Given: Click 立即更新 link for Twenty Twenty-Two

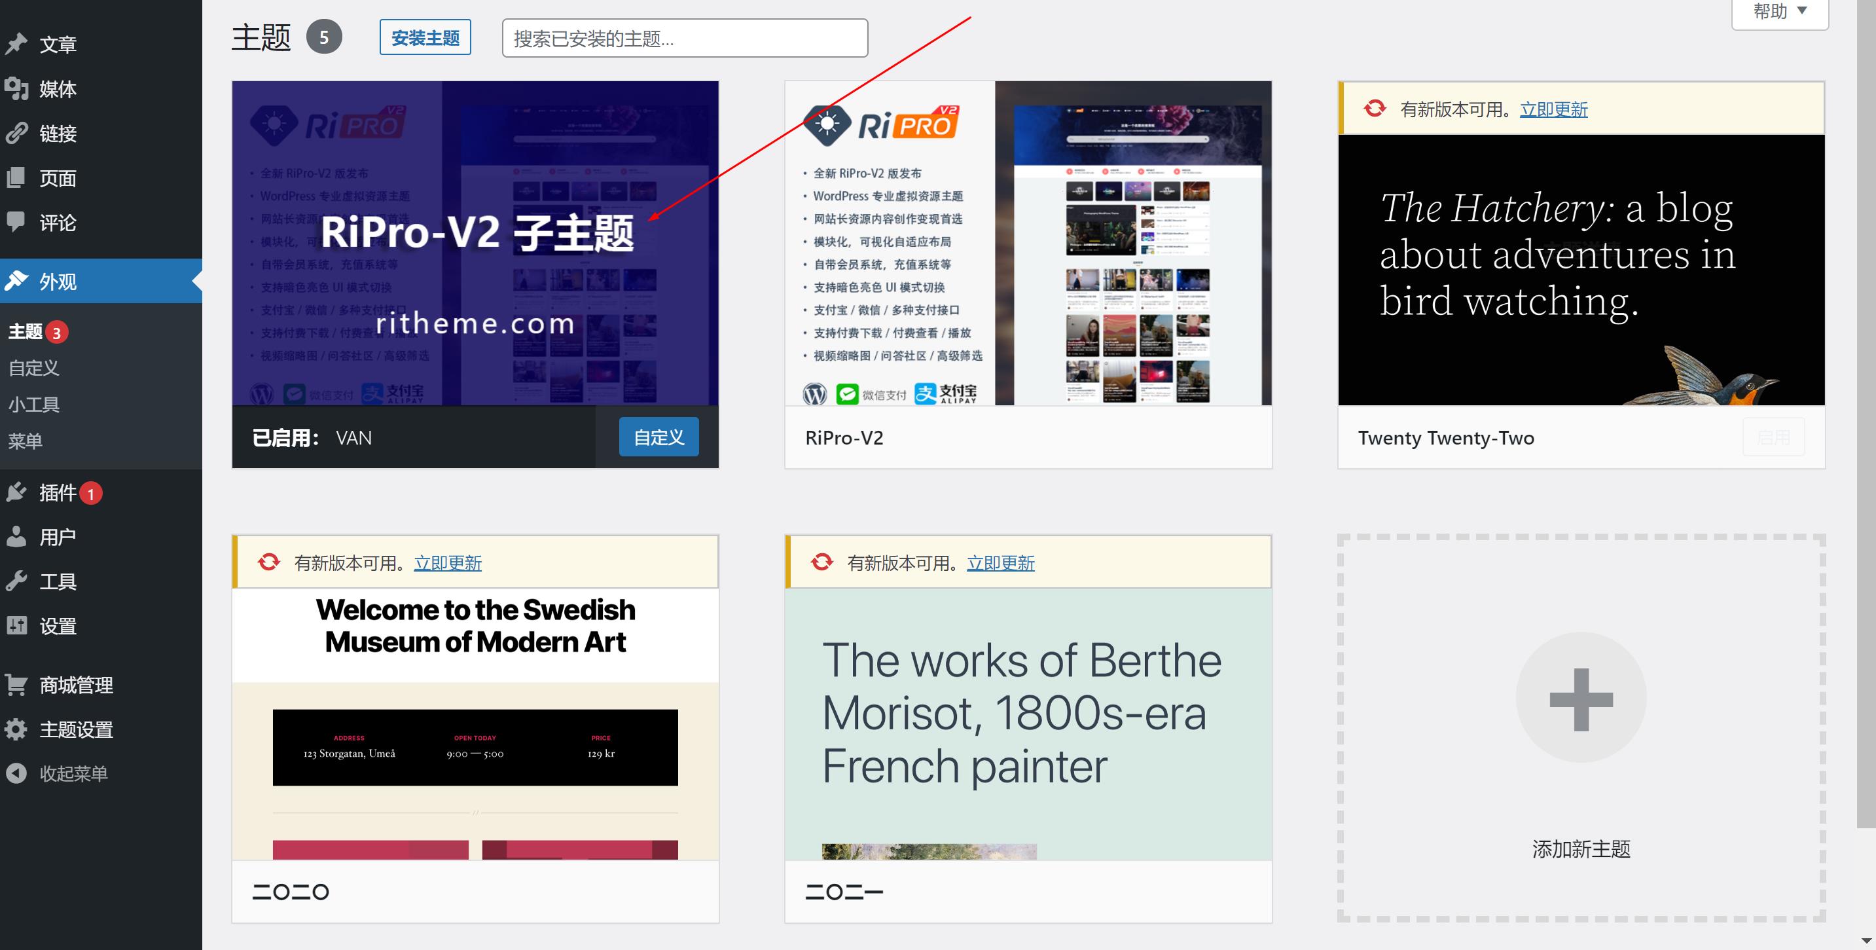Looking at the screenshot, I should [1553, 109].
